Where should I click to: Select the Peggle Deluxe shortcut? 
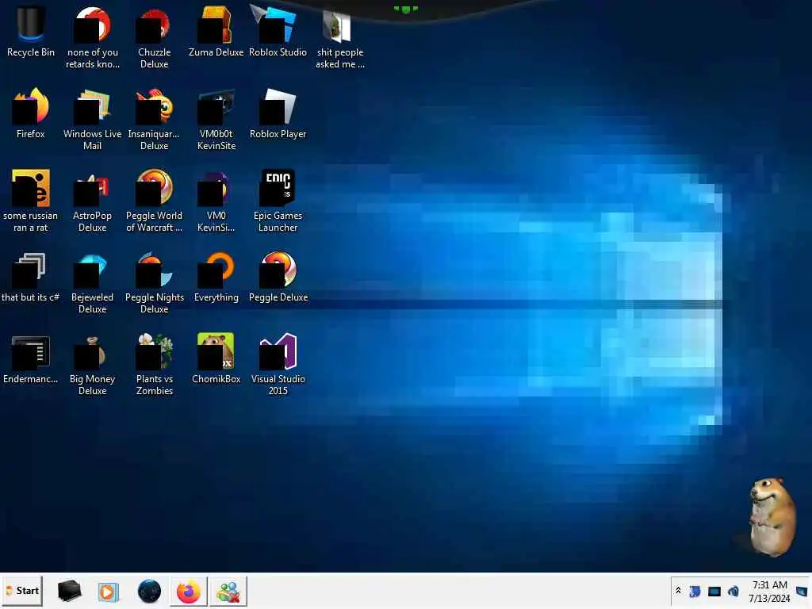click(x=278, y=277)
